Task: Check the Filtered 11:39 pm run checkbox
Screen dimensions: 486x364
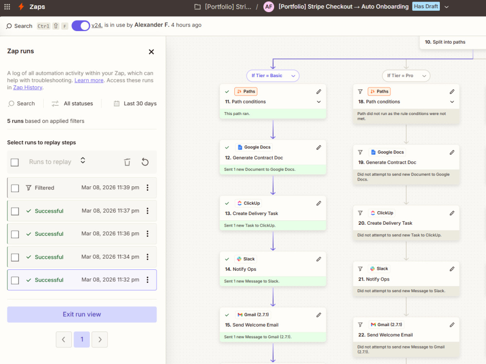Action: click(x=15, y=188)
